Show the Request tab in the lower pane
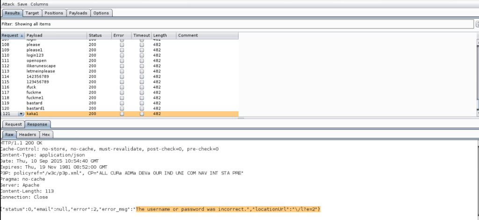This screenshot has width=479, height=220. point(14,124)
